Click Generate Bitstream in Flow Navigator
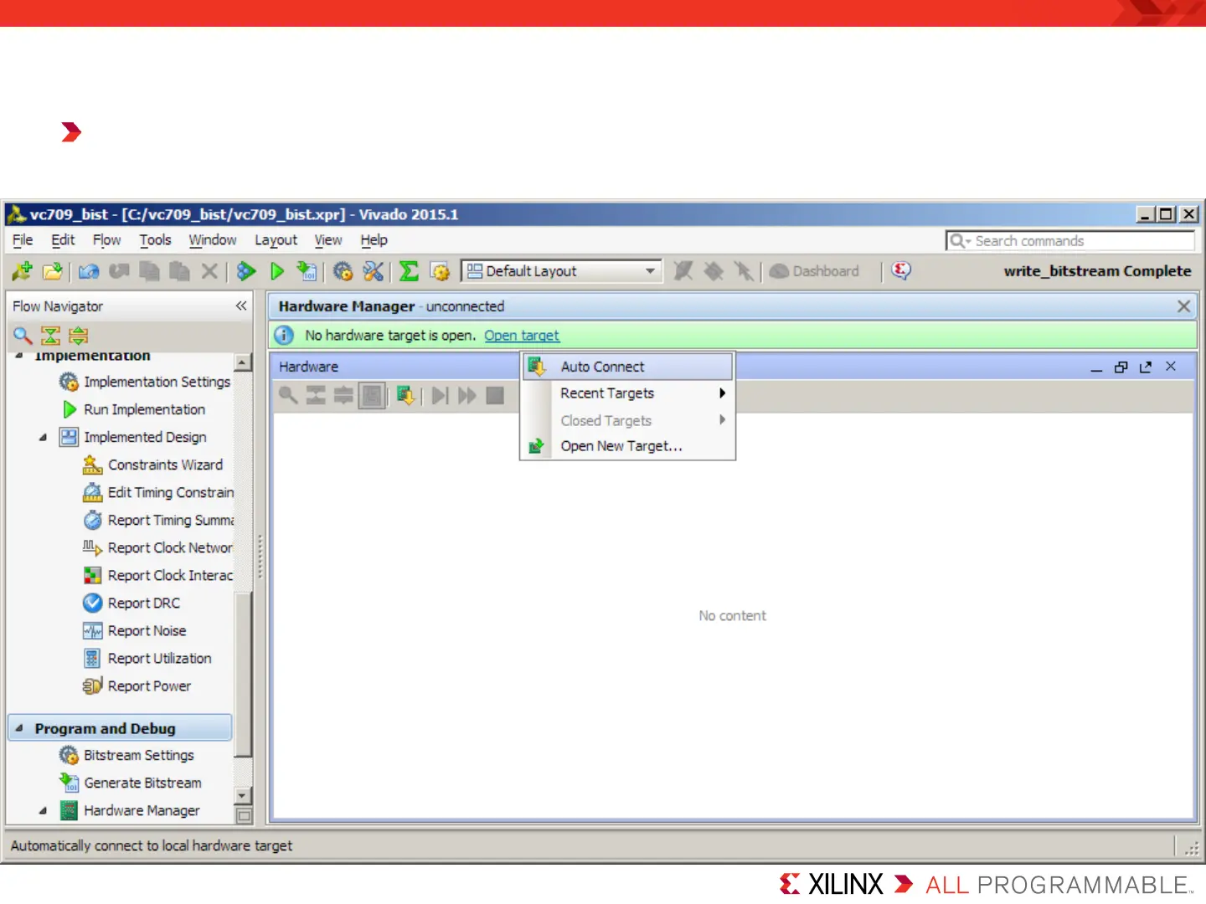The image size is (1206, 904). 142,783
